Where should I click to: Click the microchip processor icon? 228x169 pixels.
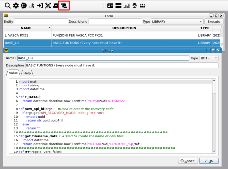24,5
